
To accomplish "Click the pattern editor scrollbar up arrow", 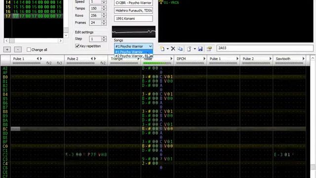I will pos(313,58).
